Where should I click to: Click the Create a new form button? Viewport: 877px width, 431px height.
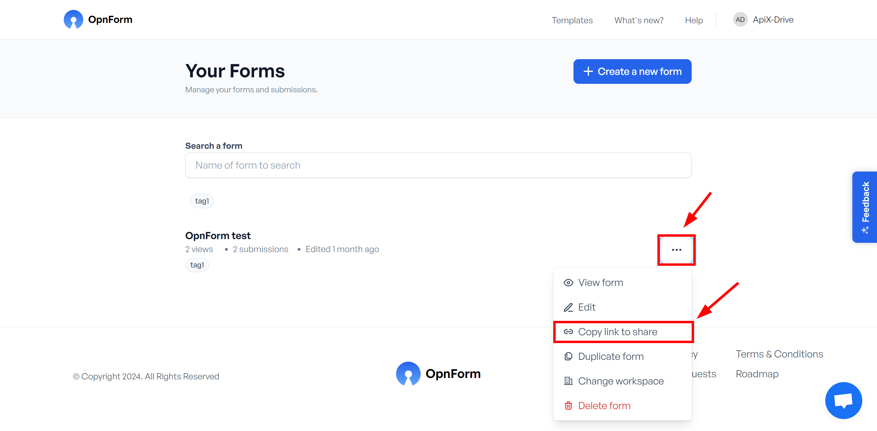(633, 71)
